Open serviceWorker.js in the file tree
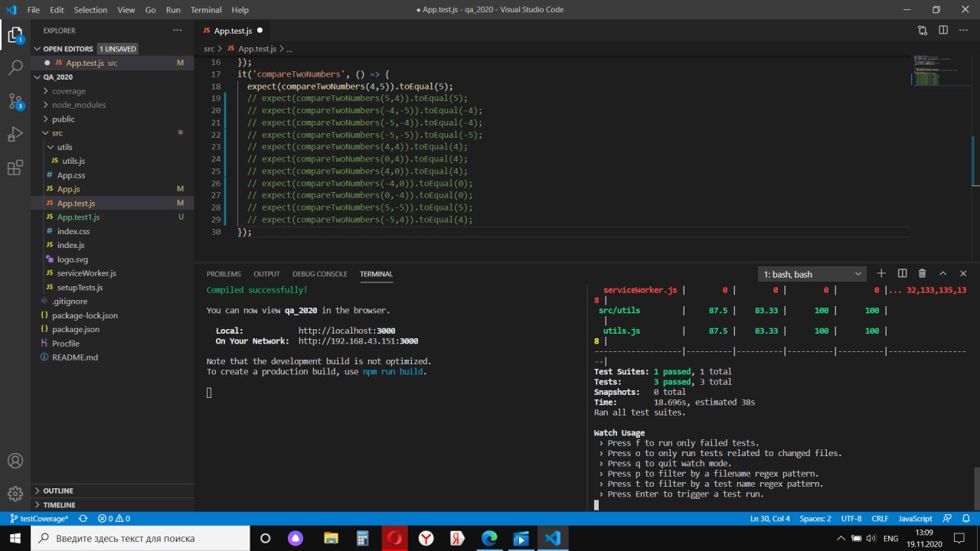 point(112,273)
